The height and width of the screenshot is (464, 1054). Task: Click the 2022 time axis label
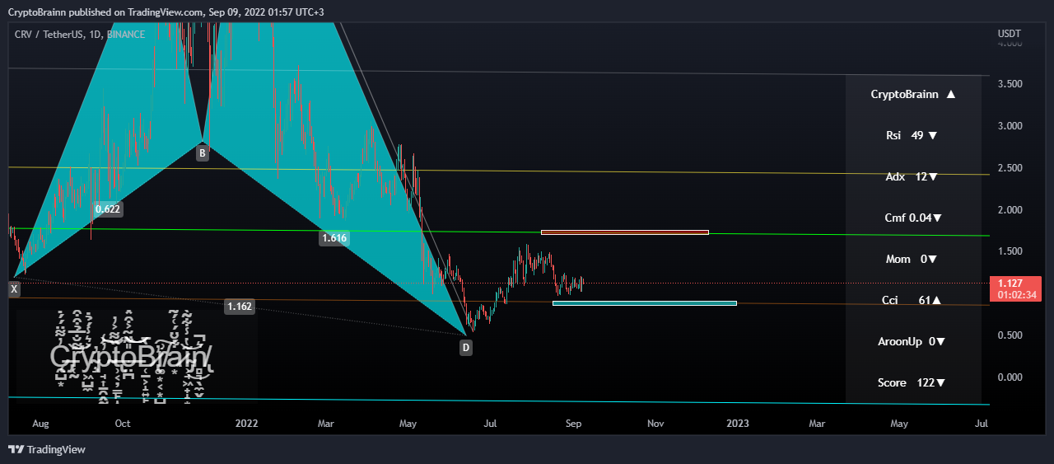point(246,424)
